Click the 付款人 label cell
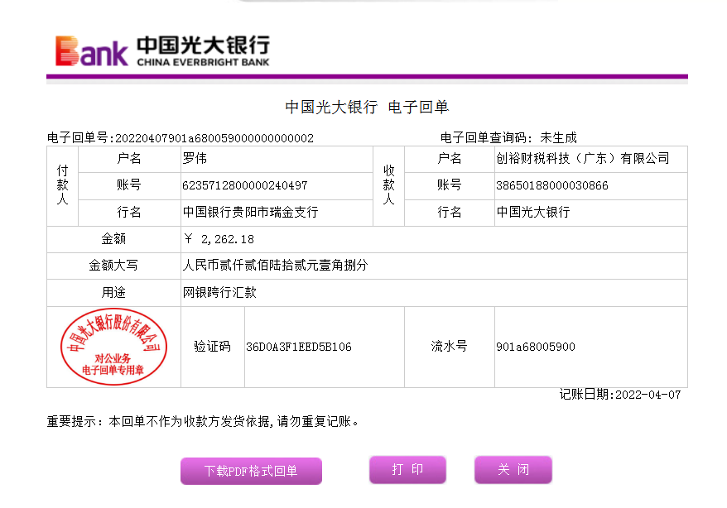Screen dimensions: 727x508 (63, 186)
